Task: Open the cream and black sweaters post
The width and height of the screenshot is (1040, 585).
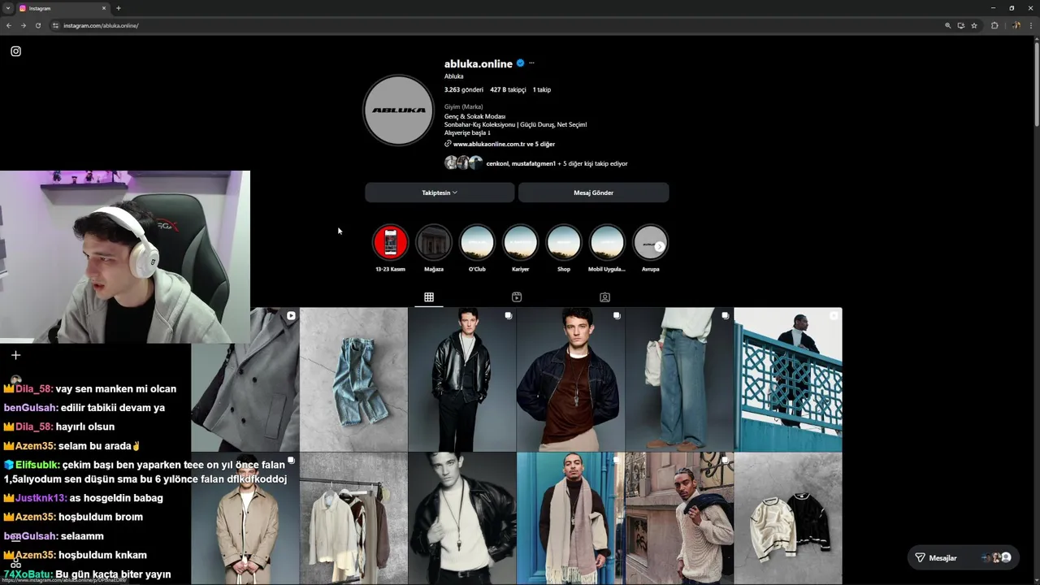Action: pos(788,518)
